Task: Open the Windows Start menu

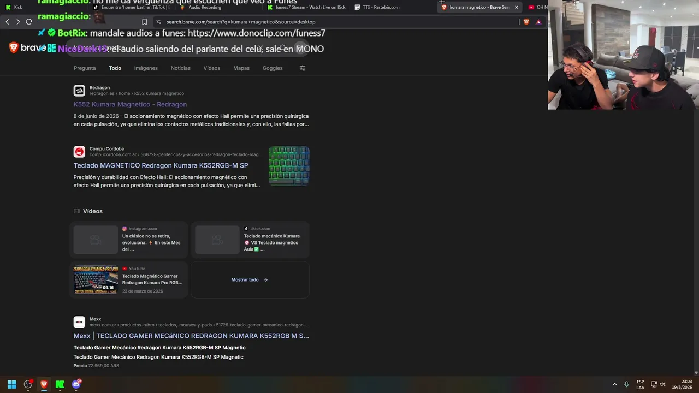Action: point(11,384)
